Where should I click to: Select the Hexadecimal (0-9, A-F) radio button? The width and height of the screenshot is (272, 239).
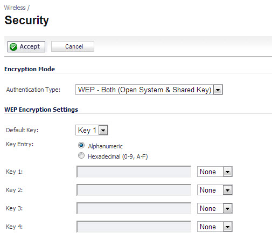81,155
